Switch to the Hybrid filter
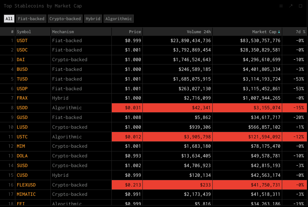308x207 pixels. point(93,19)
